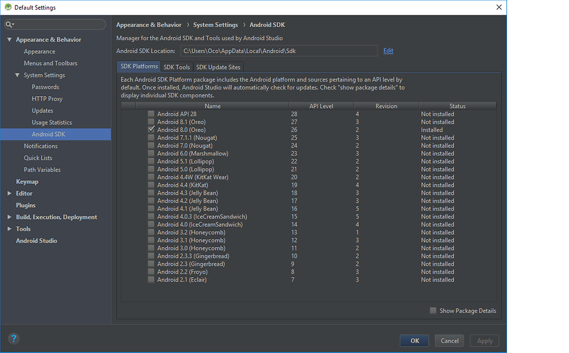The height and width of the screenshot is (353, 569).
Task: Click the Android Studio logo in title bar
Action: 8,7
